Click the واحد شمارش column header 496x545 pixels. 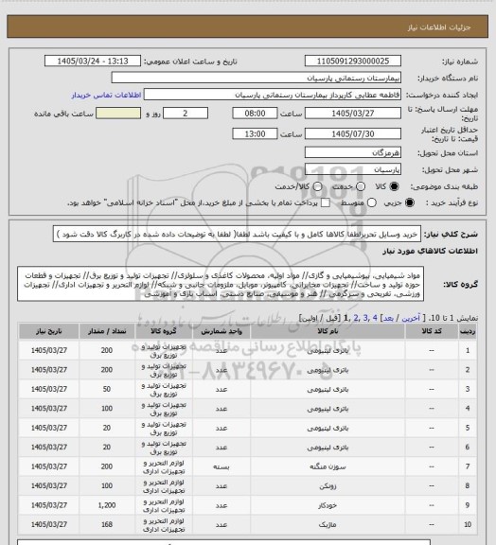click(x=221, y=331)
